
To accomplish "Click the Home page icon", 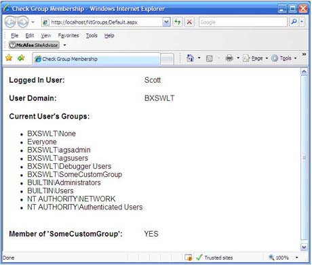I will point(190,58).
